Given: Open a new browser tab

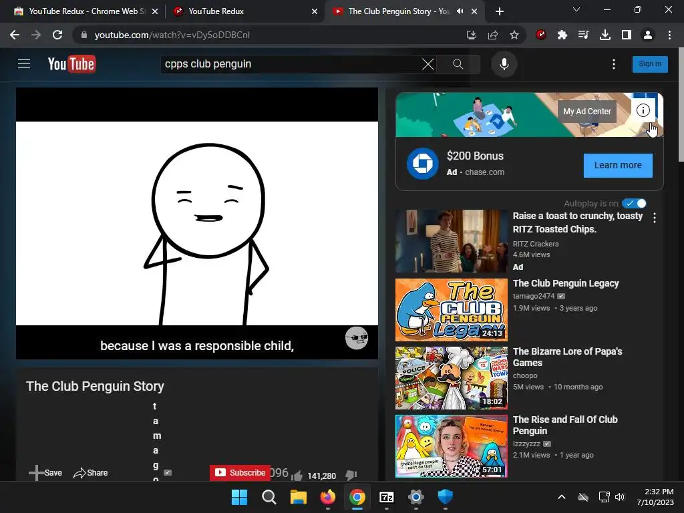Looking at the screenshot, I should point(500,11).
